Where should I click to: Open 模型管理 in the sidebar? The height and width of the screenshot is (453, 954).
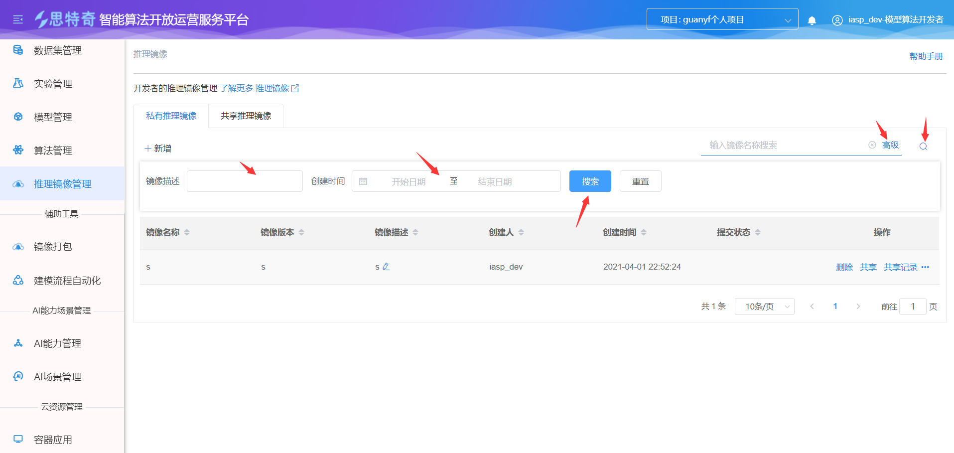[53, 117]
